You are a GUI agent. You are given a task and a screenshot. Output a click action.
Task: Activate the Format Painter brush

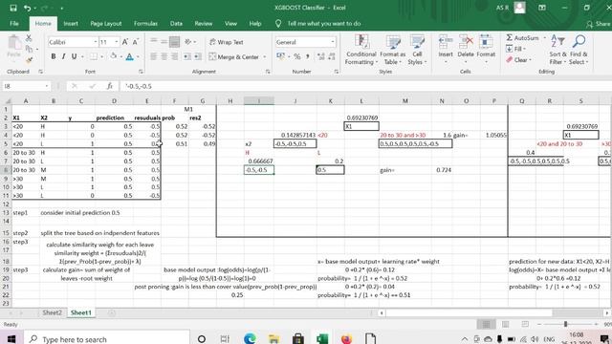click(29, 59)
